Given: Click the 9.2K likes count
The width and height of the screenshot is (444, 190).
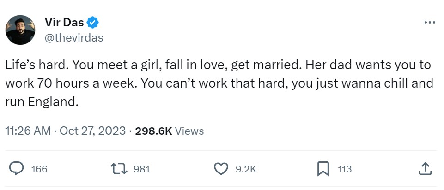Looking at the screenshot, I should [245, 169].
